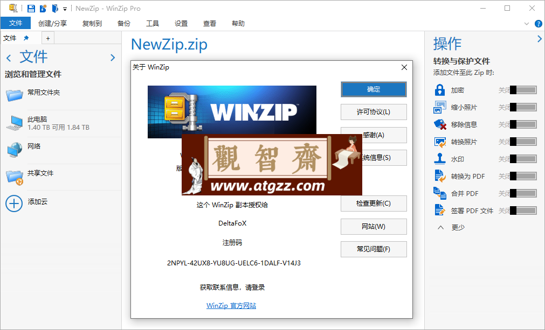Maximize the WinZip Pro window
Screen dimensions: 545x330
pos(507,8)
